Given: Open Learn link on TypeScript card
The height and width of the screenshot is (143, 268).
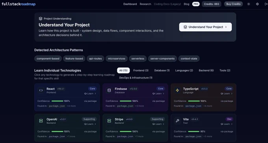Looking at the screenshot, I should (227, 93).
